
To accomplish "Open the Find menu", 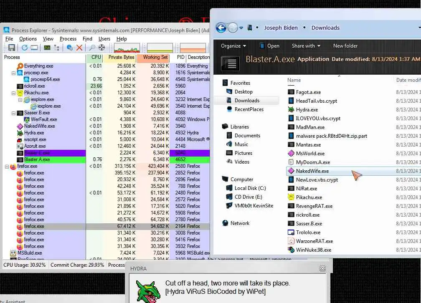I will click(x=87, y=39).
